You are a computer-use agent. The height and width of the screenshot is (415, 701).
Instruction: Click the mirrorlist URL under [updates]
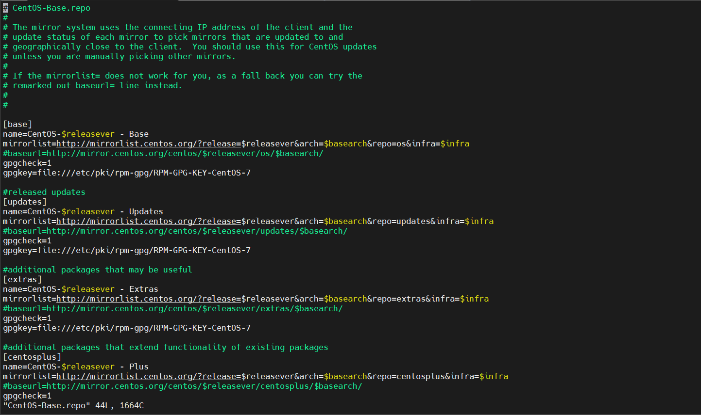click(148, 221)
